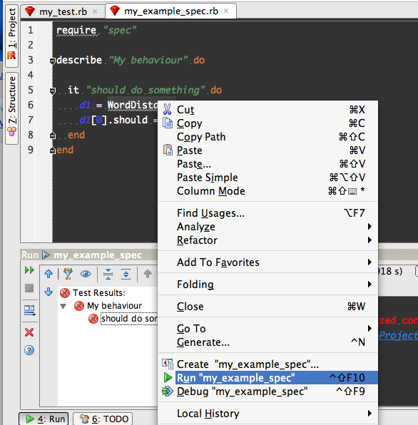Viewport: 418px width, 425px height.
Task: Select the failed 'should do something' test
Action: click(x=129, y=319)
